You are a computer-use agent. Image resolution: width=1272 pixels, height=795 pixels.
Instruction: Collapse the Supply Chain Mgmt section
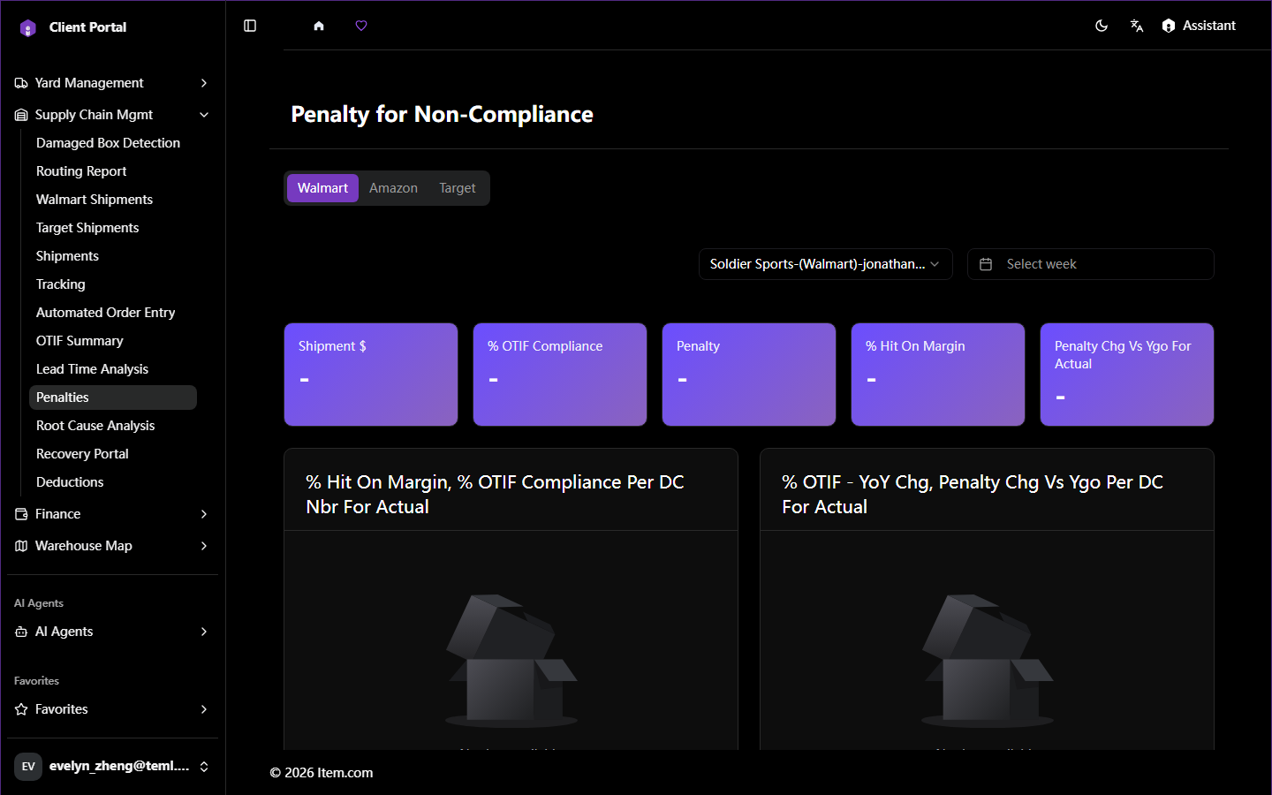[204, 115]
